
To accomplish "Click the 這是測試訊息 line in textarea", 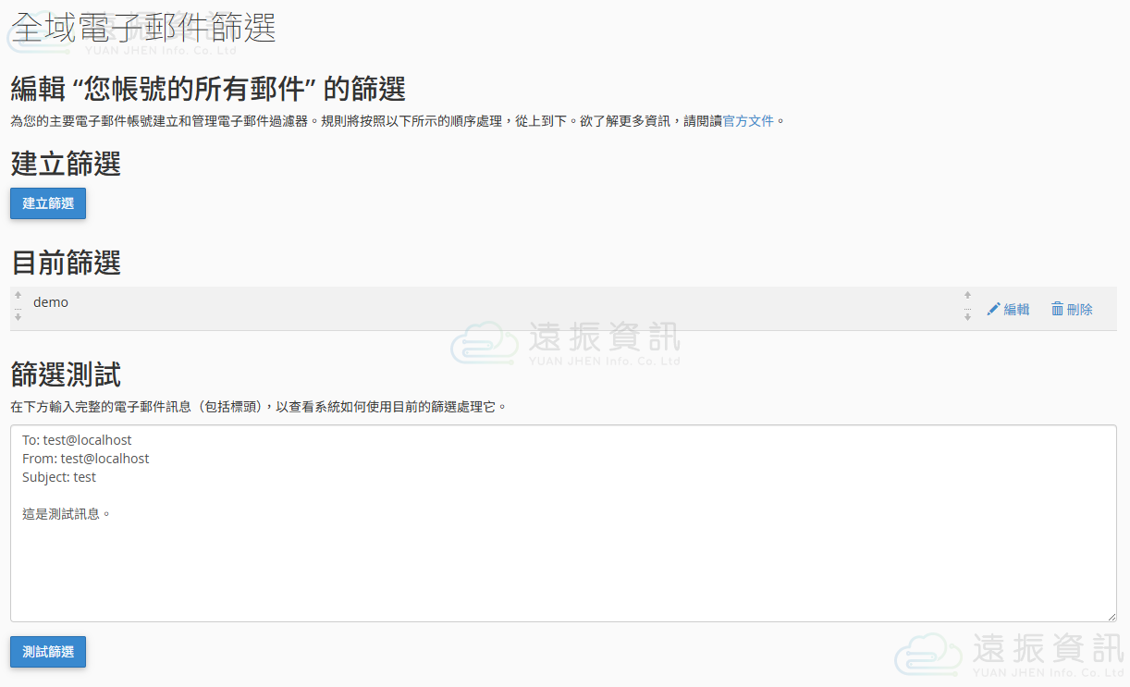I will coord(67,514).
